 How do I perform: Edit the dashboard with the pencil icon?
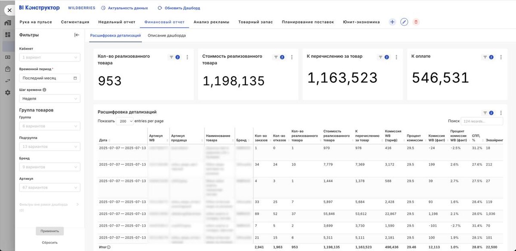404,22
